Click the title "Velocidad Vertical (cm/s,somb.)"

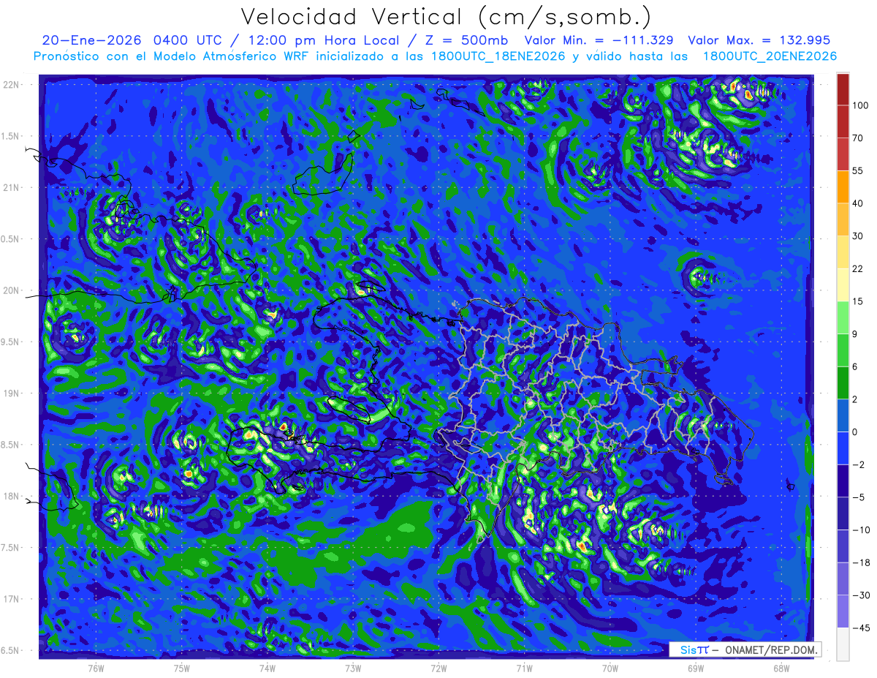click(446, 17)
